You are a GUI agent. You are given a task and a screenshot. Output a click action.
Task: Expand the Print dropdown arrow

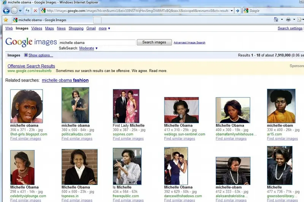[x=294, y=20]
